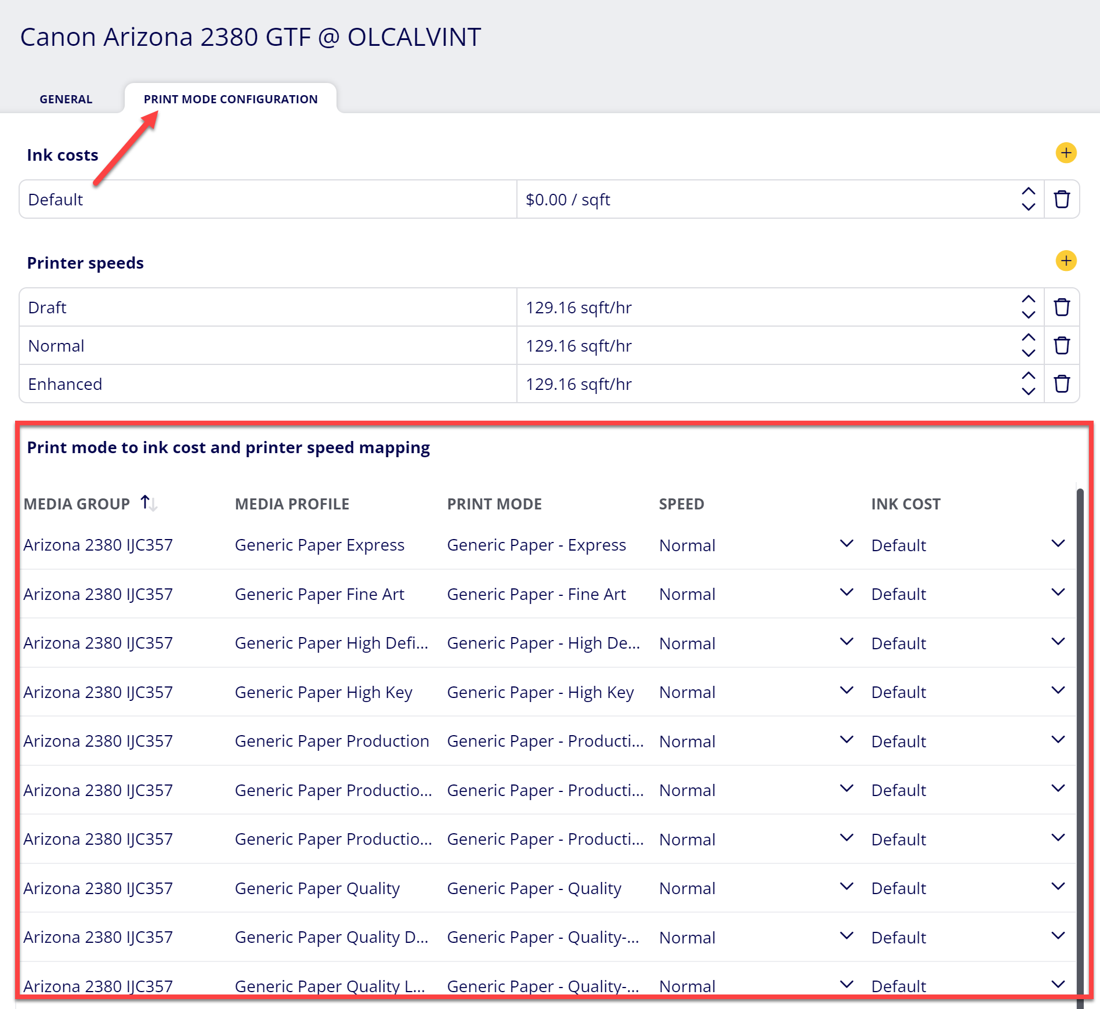Add a new printer speed entry
The width and height of the screenshot is (1100, 1009).
pos(1066,261)
